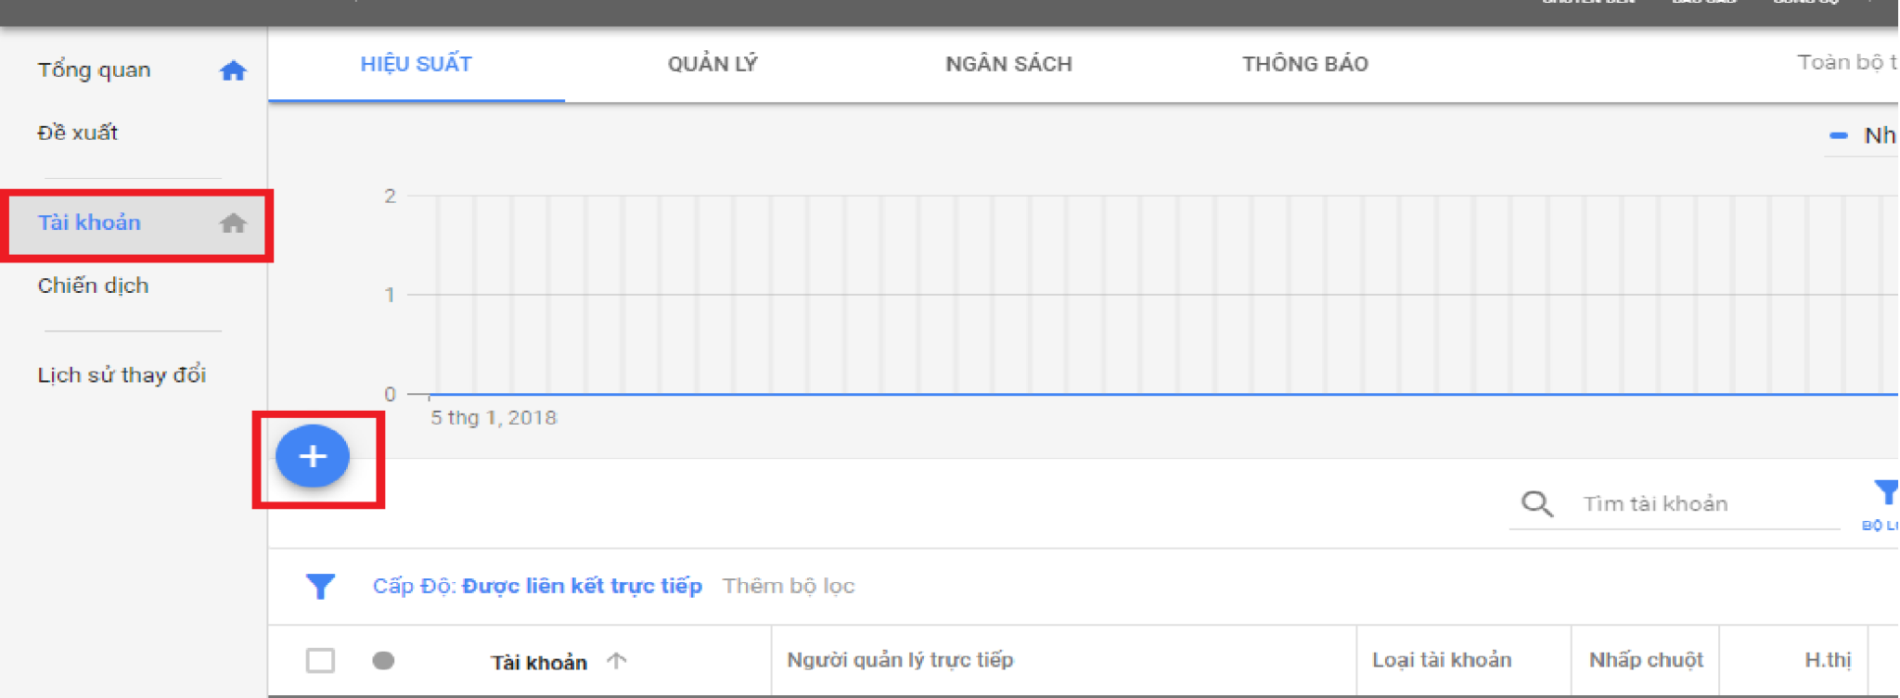Screen dimensions: 1900x698
Task: Sort by the Nhấp chuột column header
Action: tap(1645, 660)
